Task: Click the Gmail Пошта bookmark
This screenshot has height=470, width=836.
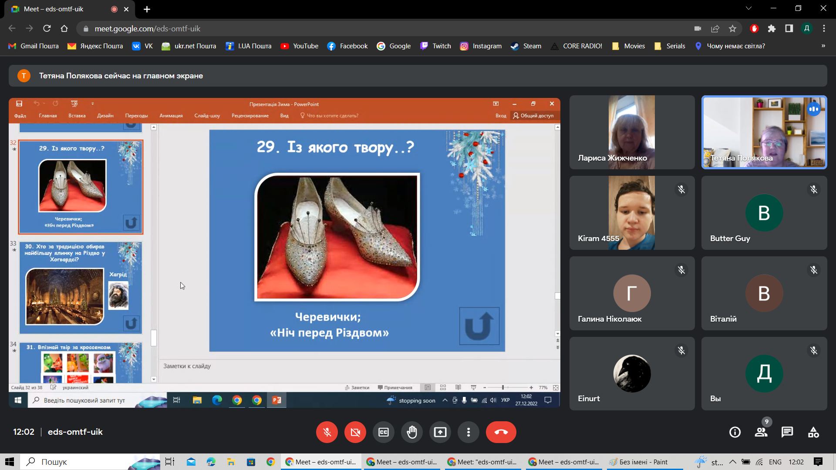Action: pos(34,46)
